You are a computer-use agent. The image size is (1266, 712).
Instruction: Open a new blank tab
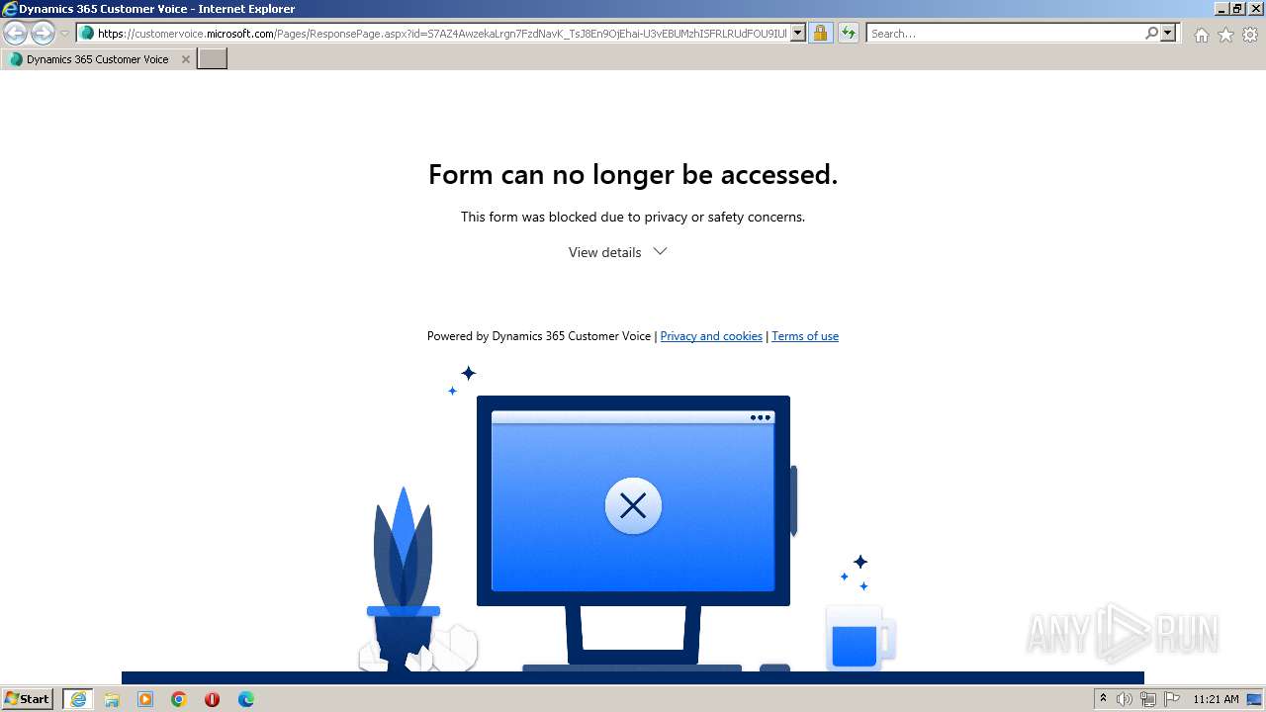(213, 59)
